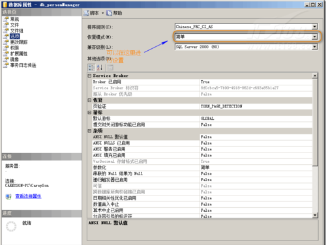
Task: Select the 更改跟踪 page icon
Action: point(6,42)
